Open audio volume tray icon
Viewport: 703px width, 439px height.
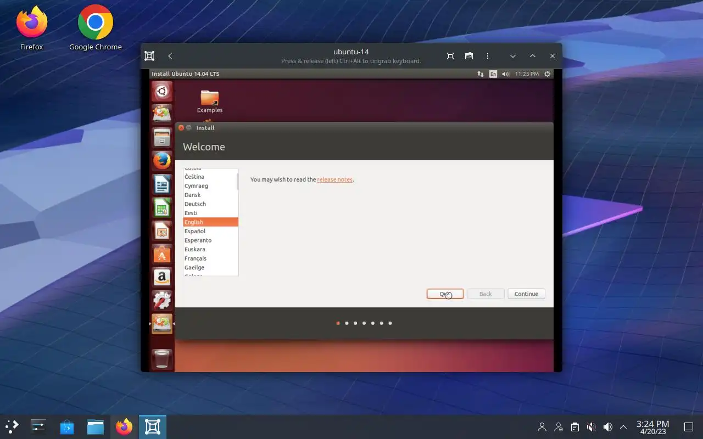pos(608,427)
